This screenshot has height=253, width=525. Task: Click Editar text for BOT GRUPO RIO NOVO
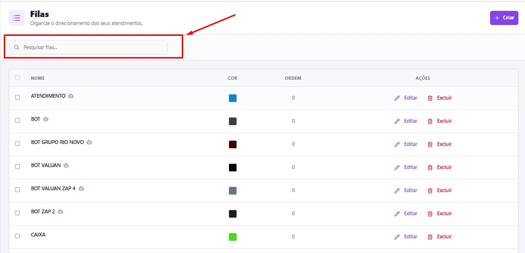click(x=410, y=144)
